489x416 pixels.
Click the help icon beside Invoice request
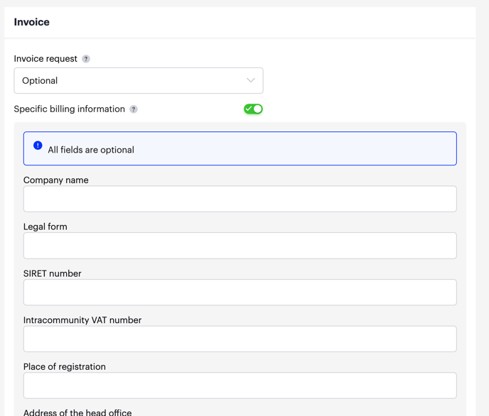[x=86, y=59]
